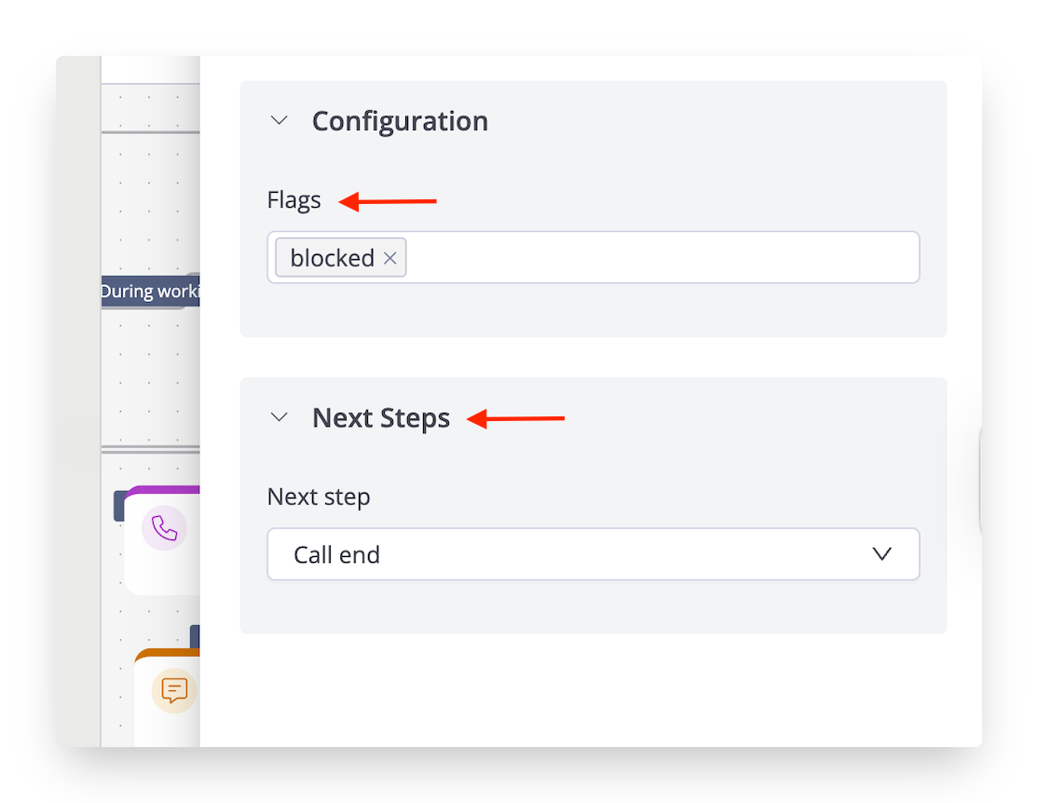
Task: Open the Call end dropdown
Action: click(x=593, y=554)
